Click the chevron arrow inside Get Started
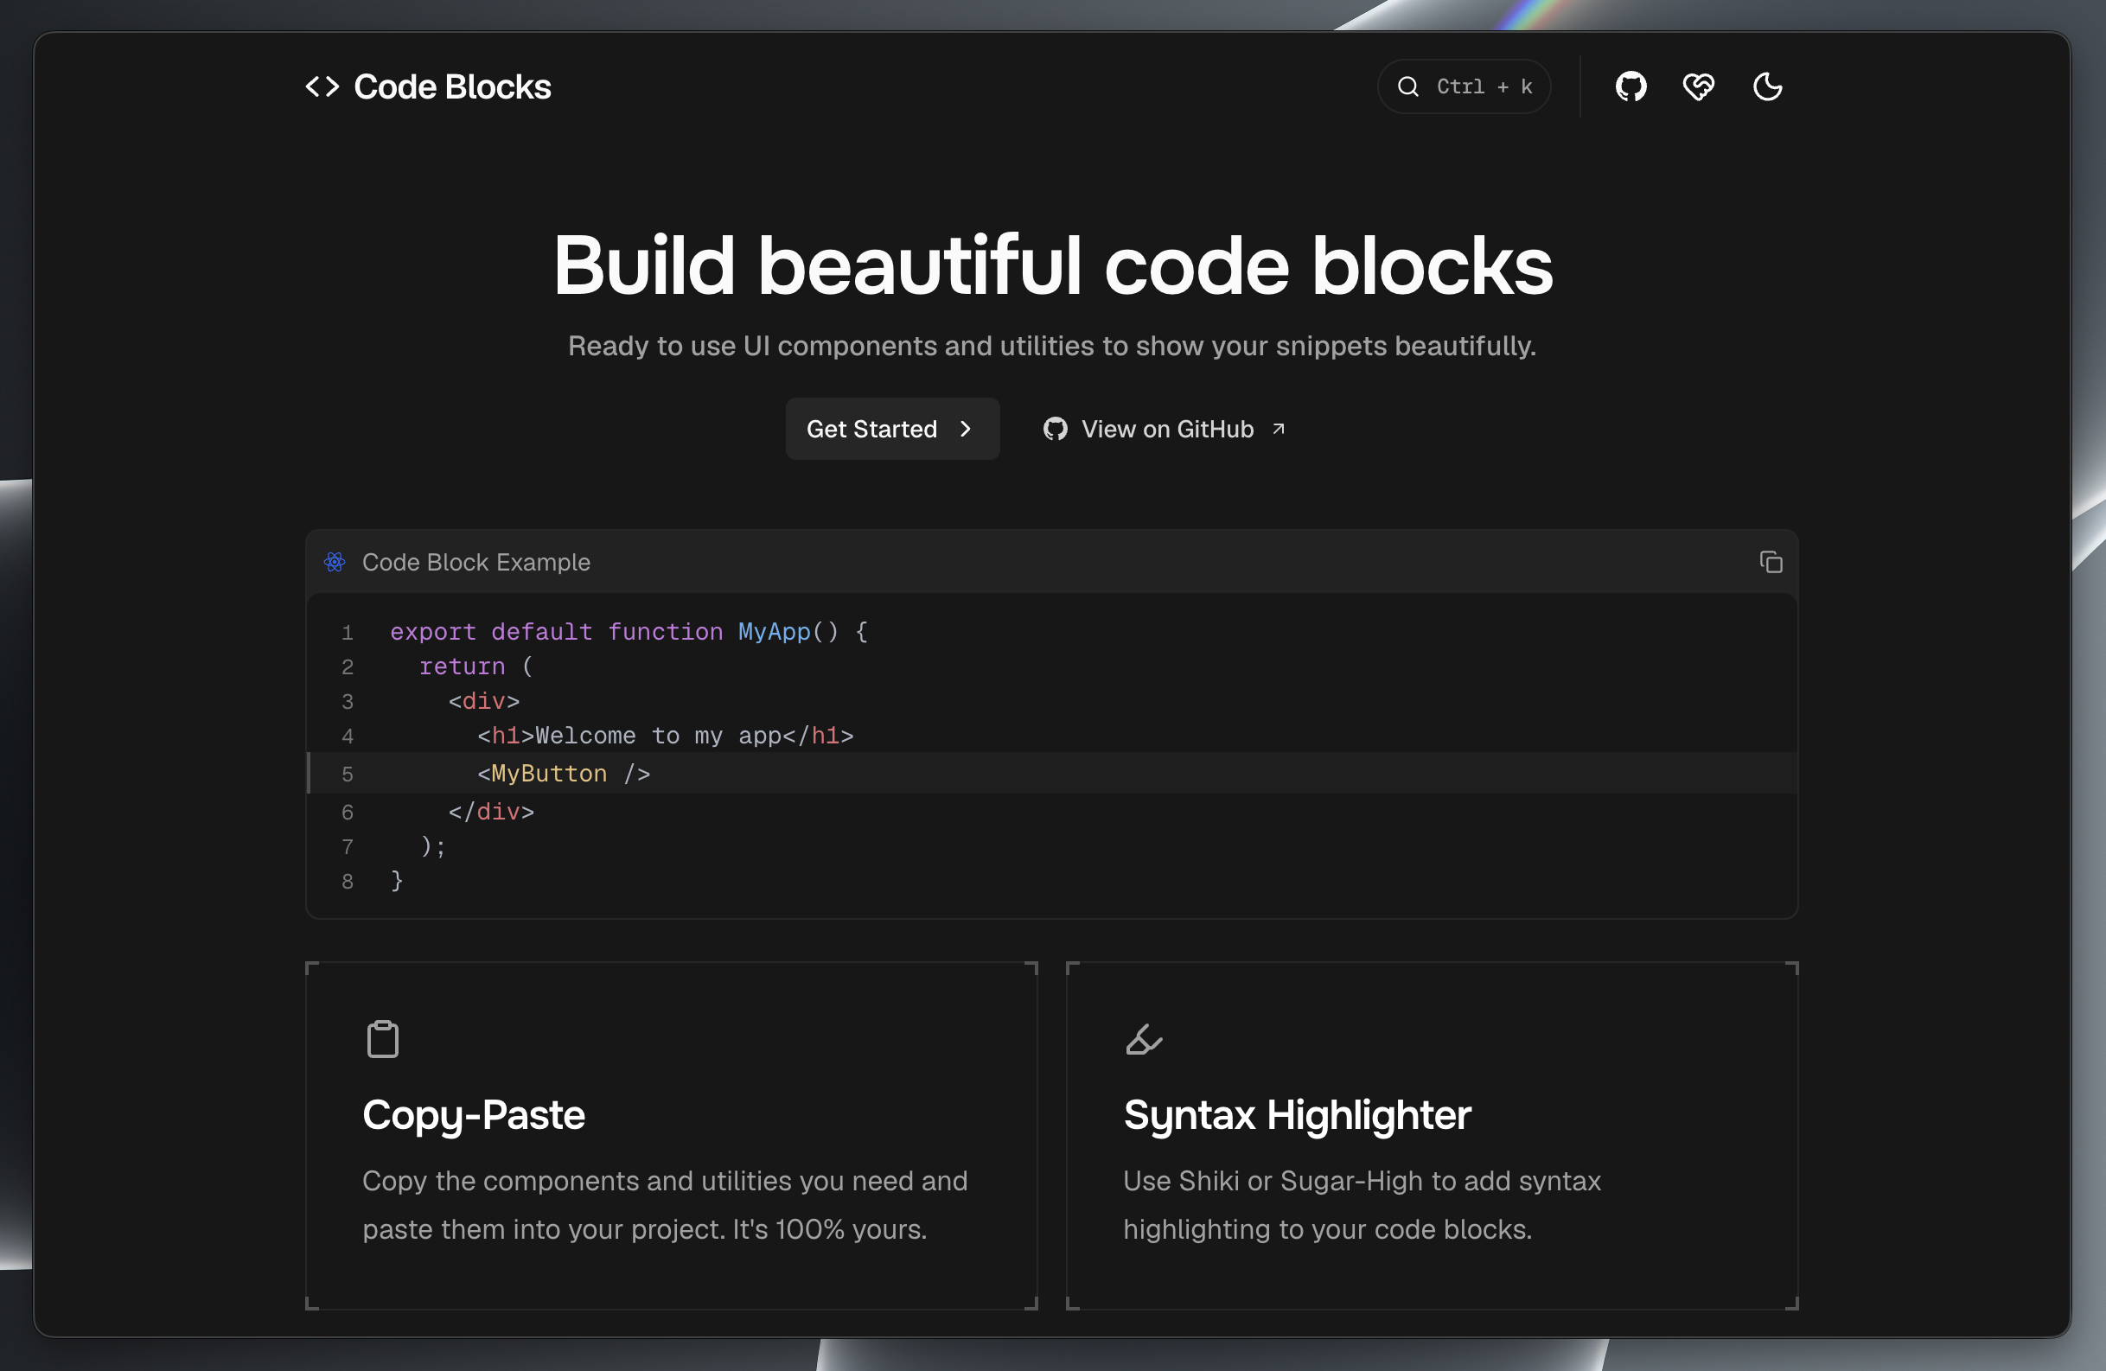 (x=965, y=429)
